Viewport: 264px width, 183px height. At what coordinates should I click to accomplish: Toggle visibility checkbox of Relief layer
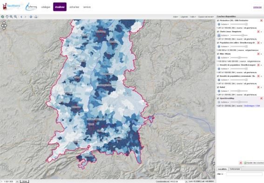218,87
